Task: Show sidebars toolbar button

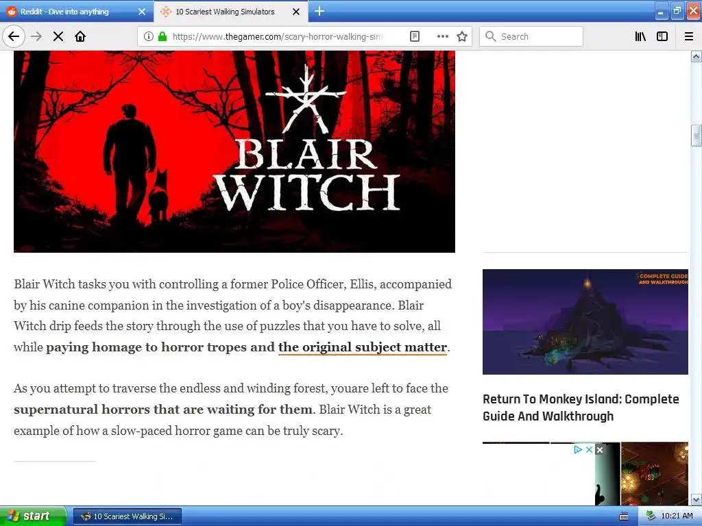Action: [x=662, y=36]
